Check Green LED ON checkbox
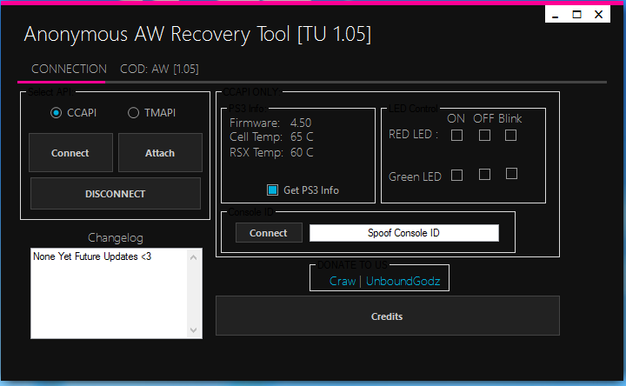Image resolution: width=626 pixels, height=386 pixels. [456, 176]
